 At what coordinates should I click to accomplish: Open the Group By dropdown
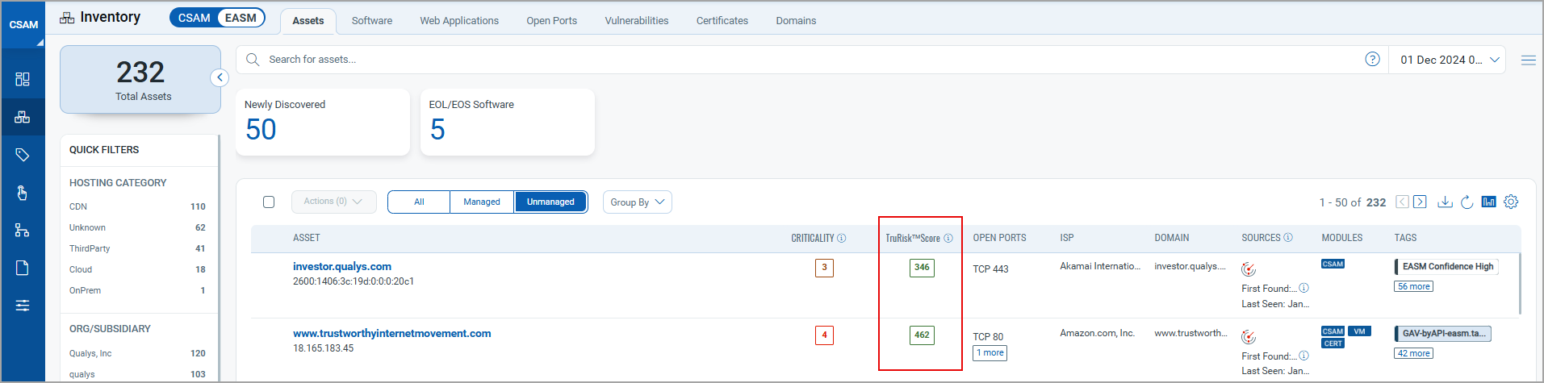(638, 202)
